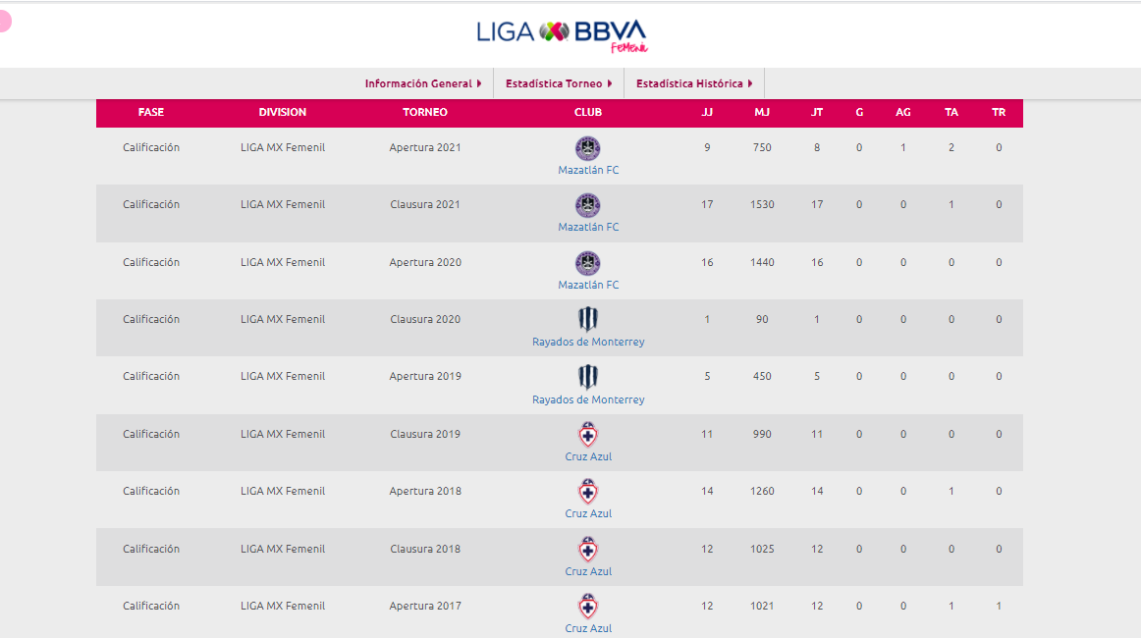Select the Clausura 2021 tournament cell
This screenshot has width=1141, height=638.
[425, 204]
